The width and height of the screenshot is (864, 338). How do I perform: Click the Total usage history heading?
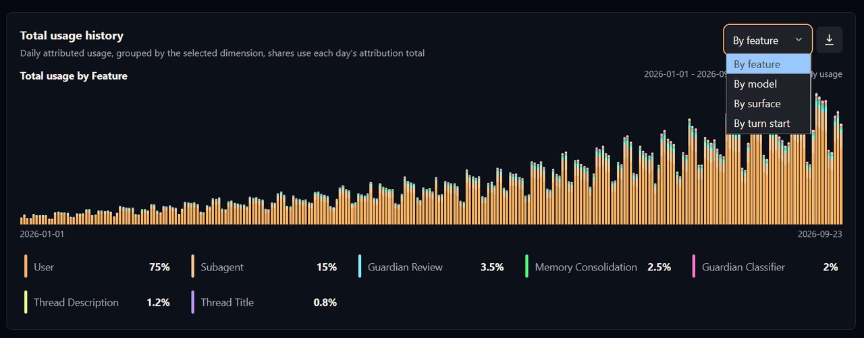coord(72,36)
